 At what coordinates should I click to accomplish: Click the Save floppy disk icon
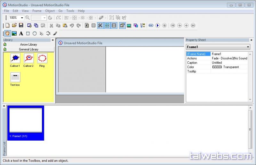pos(21,25)
